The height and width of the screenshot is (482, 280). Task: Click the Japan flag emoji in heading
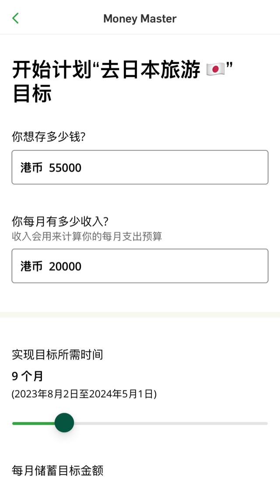click(215, 70)
